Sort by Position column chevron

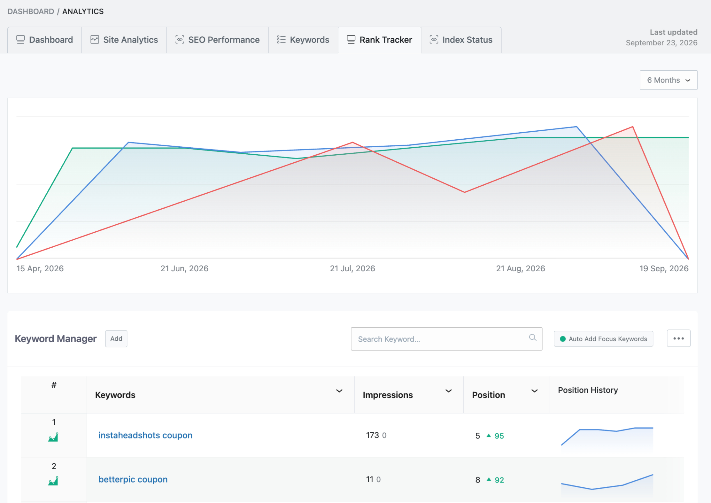click(534, 391)
